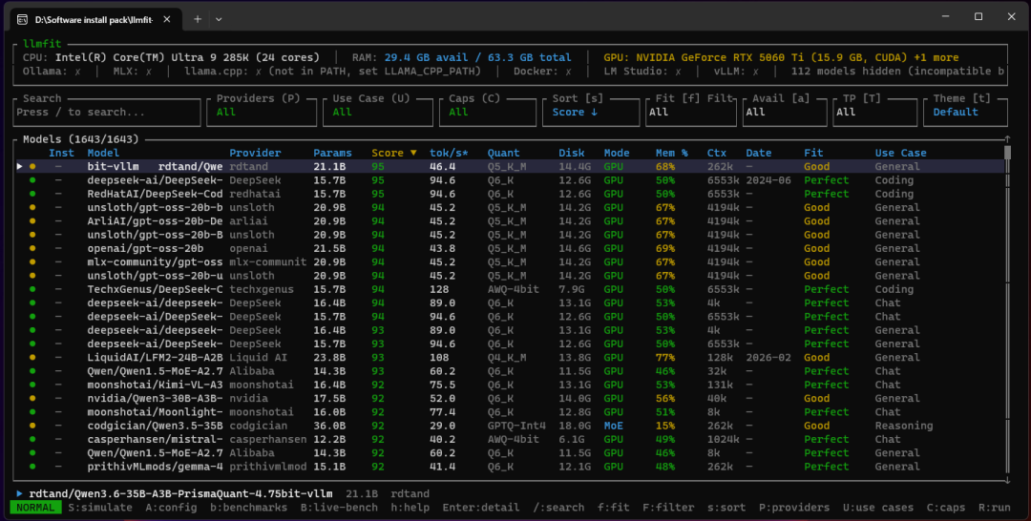Viewport: 1031px width, 521px height.
Task: Click the green status dot for prithivMLmods/gemma-4
Action: click(x=32, y=467)
